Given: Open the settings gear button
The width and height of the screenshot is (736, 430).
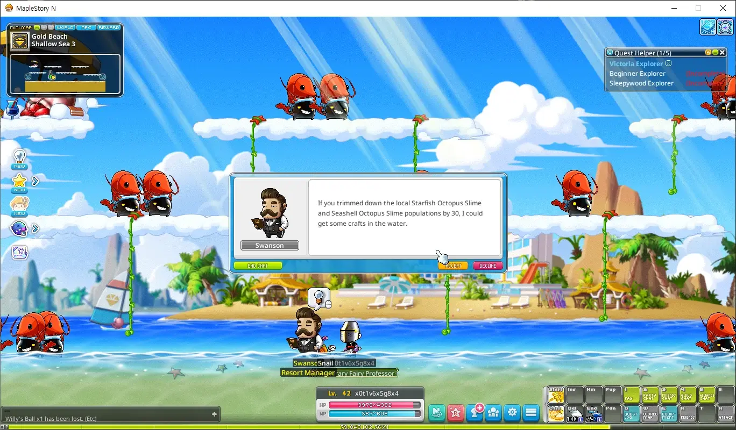Looking at the screenshot, I should click(512, 412).
